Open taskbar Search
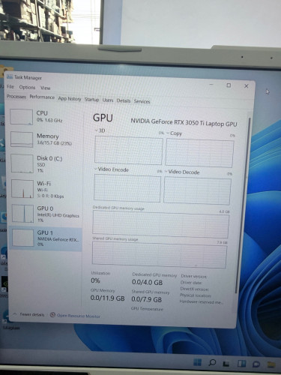The image size is (281, 375). click(212, 362)
